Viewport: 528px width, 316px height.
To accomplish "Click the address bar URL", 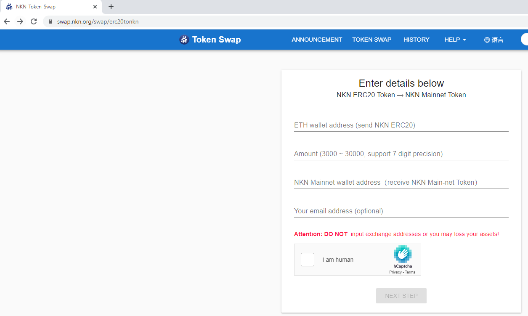I will [x=98, y=21].
